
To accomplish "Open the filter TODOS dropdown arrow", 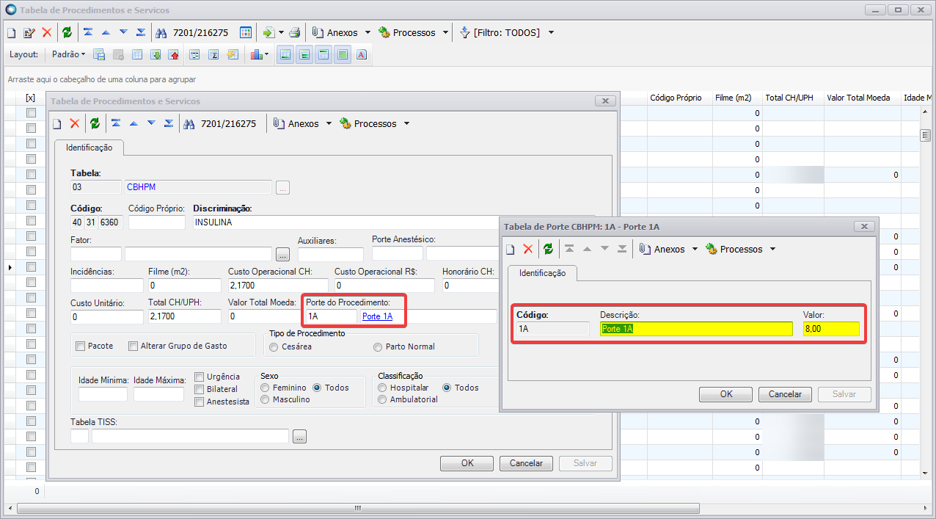I will pos(551,33).
